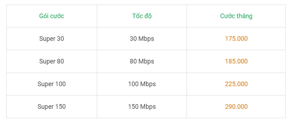Image resolution: width=290 pixels, height=122 pixels.
Task: Click the 225.000 monthly price
Action: pos(236,84)
